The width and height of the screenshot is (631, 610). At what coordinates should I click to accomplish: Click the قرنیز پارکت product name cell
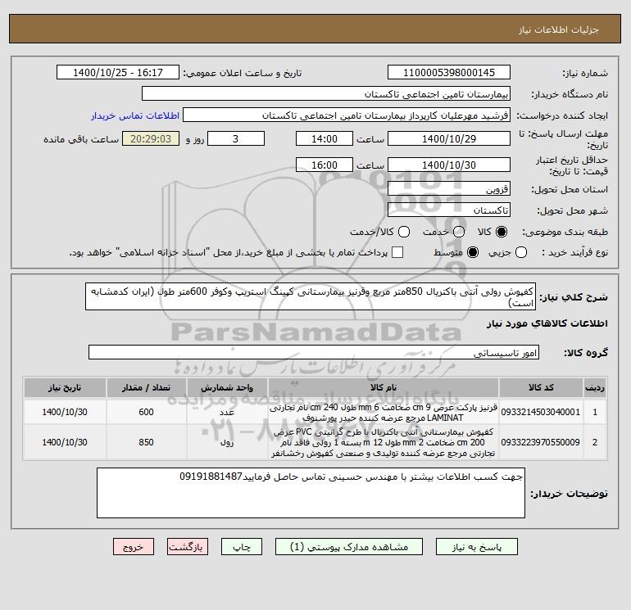[384, 412]
